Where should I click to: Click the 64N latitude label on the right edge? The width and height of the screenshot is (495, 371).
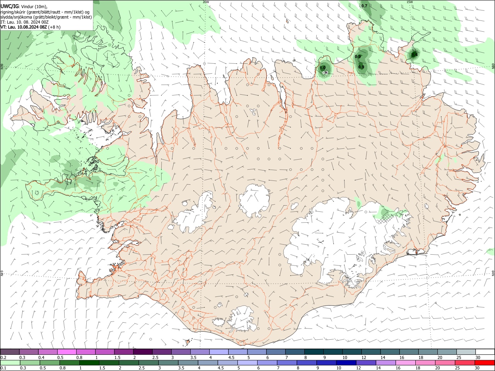(x=493, y=273)
